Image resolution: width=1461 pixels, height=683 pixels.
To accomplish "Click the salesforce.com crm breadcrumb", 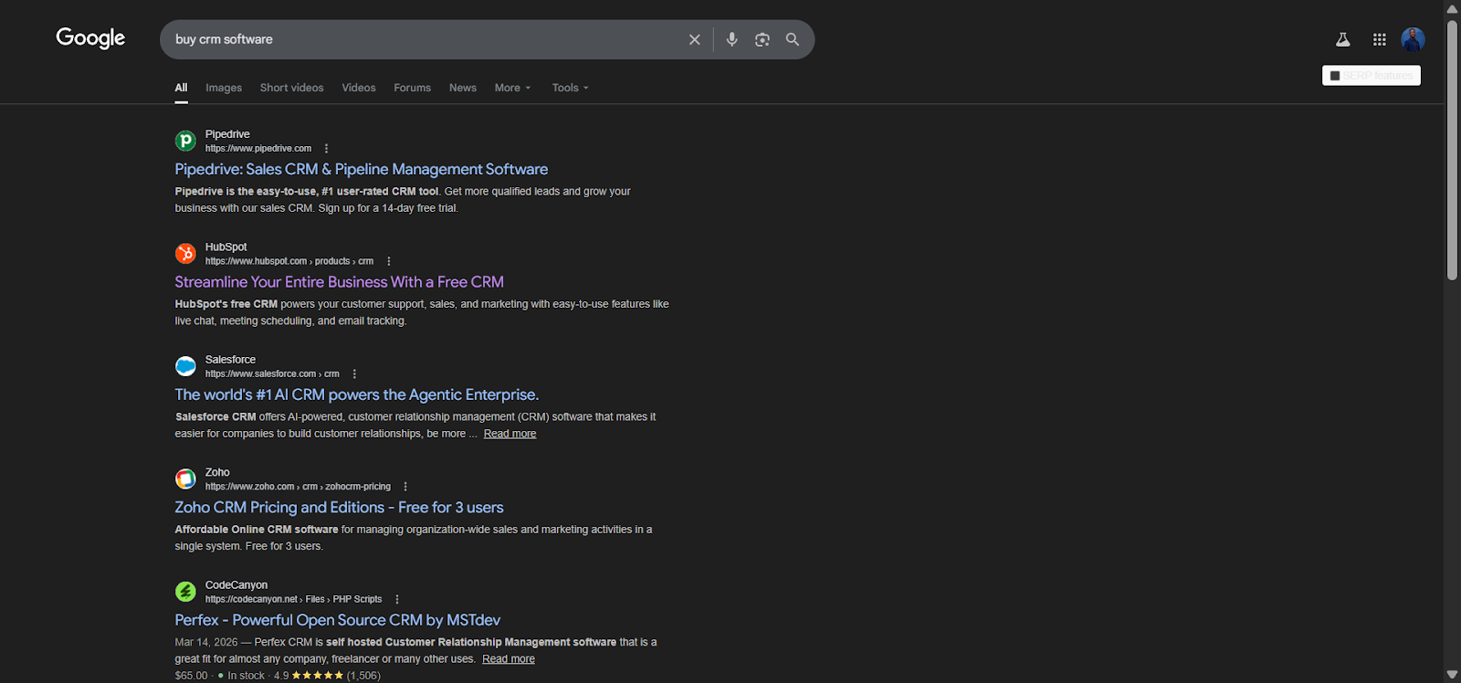I will tap(272, 374).
